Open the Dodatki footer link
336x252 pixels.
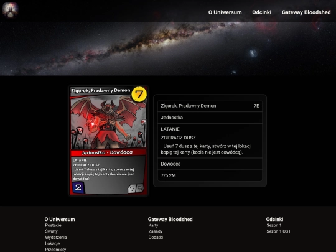[156, 238]
